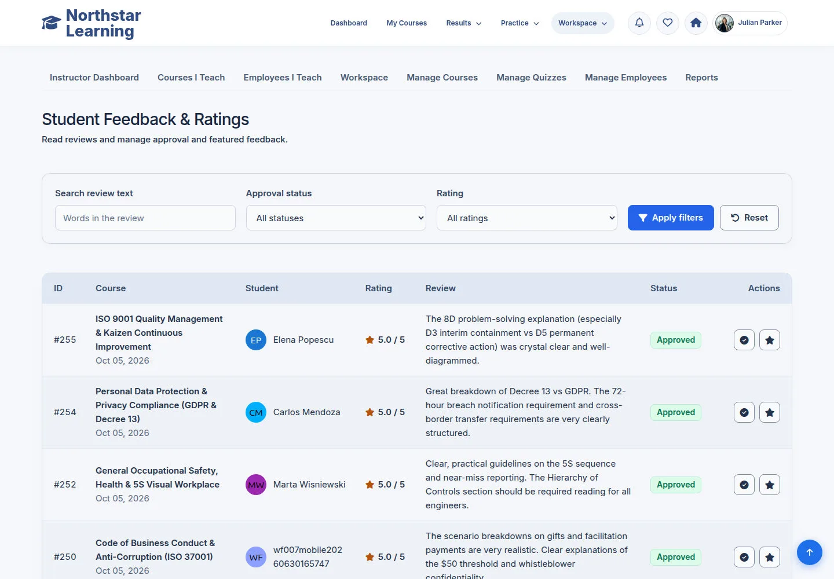This screenshot has height=579, width=834.
Task: Click the home icon in header
Action: pos(696,23)
